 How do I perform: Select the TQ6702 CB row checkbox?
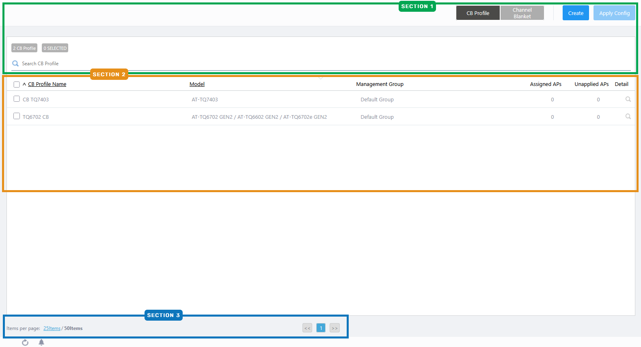(17, 116)
